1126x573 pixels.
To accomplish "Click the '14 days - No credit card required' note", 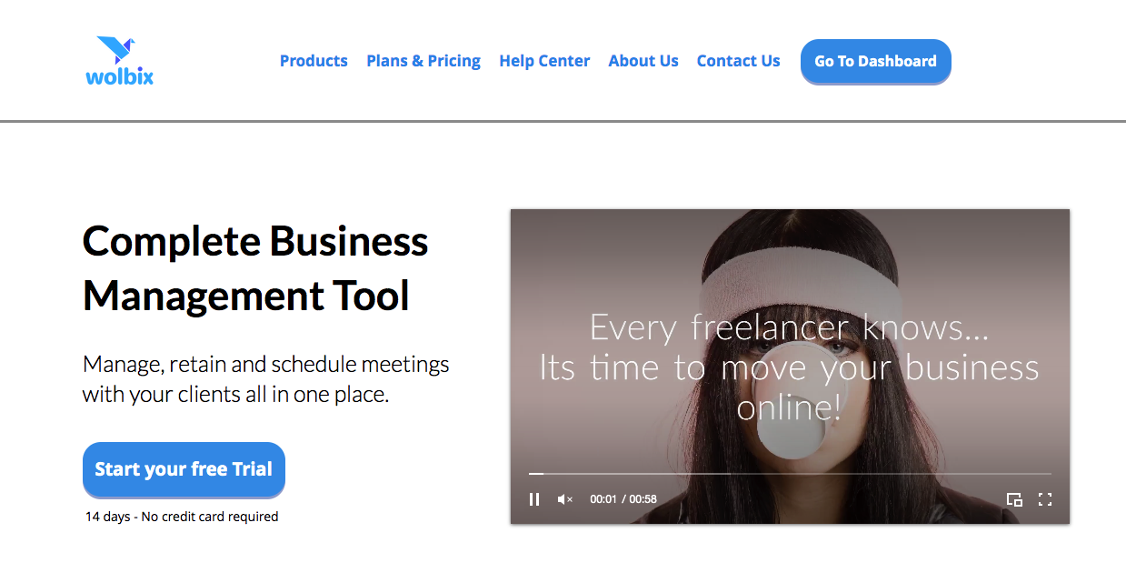I will 182,517.
